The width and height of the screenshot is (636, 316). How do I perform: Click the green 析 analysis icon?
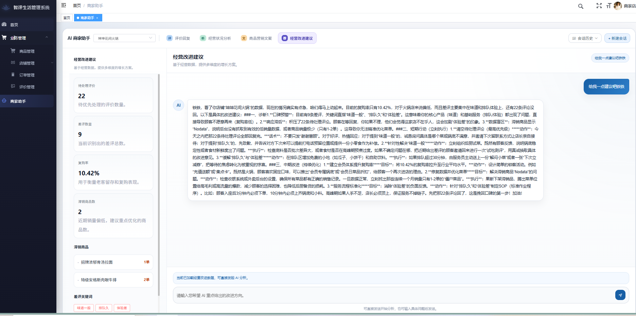point(202,38)
